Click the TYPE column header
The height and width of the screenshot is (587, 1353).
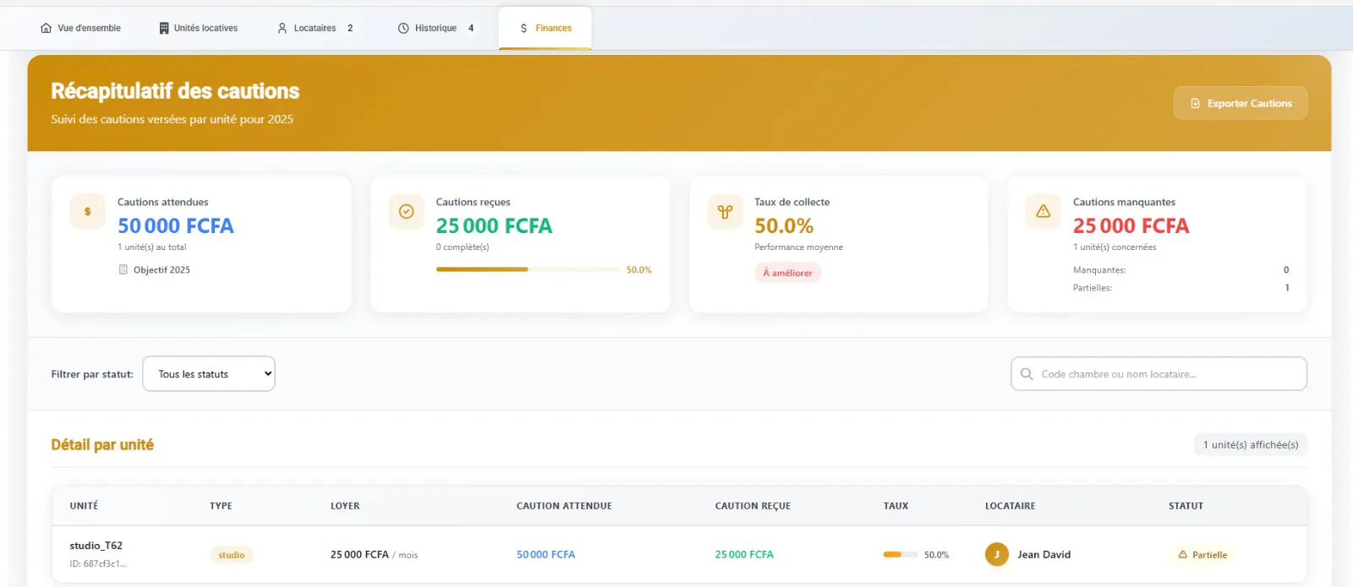click(x=221, y=506)
